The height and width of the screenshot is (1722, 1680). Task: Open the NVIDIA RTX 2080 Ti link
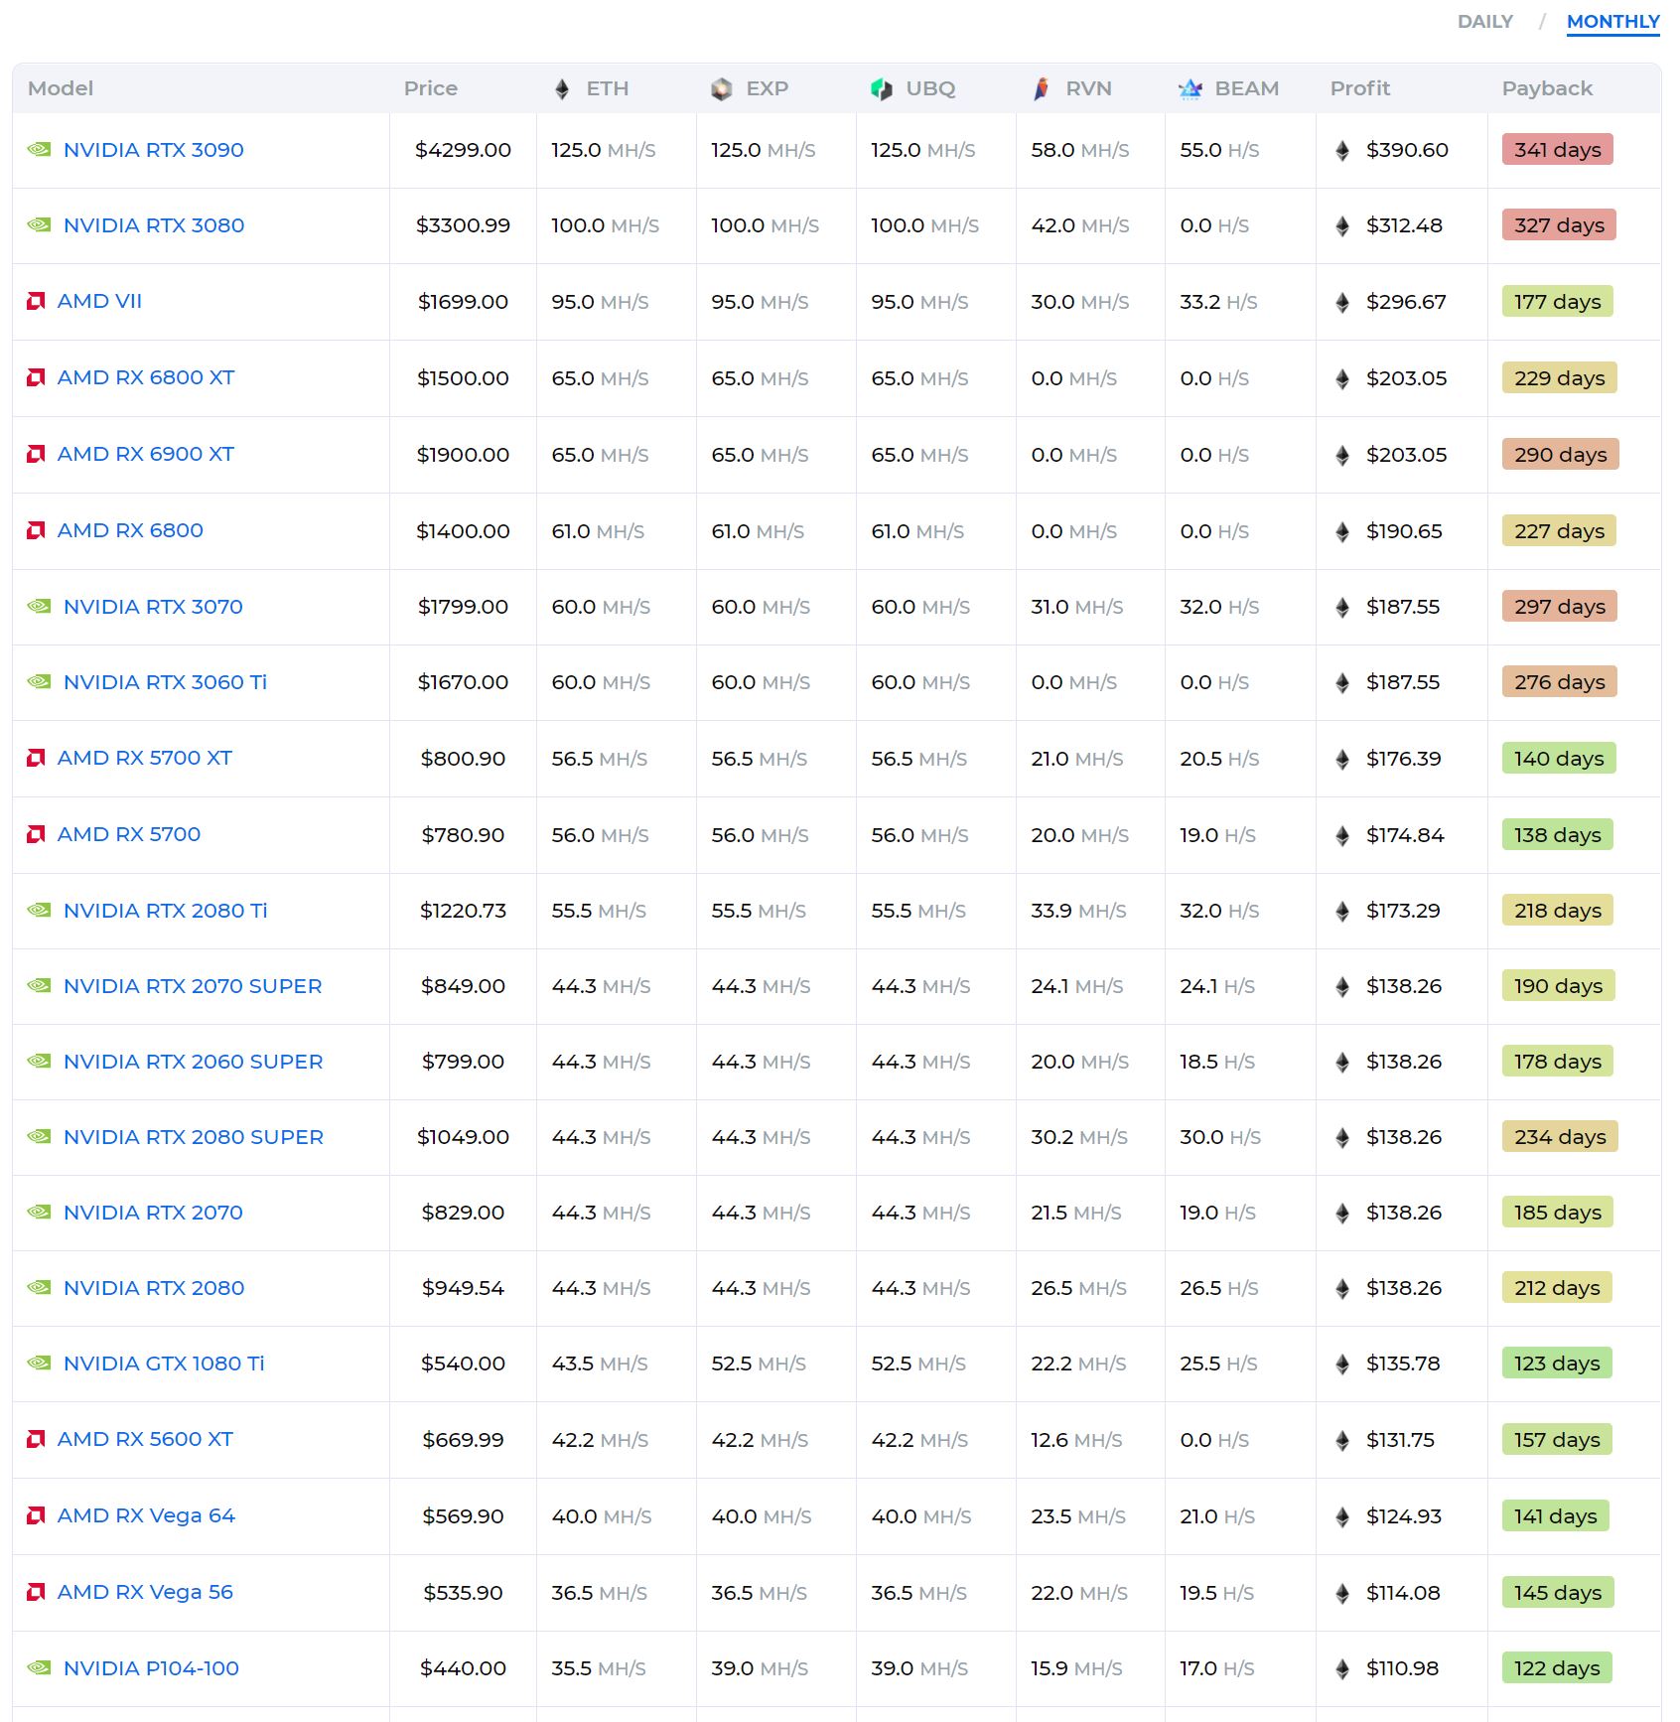tap(165, 911)
